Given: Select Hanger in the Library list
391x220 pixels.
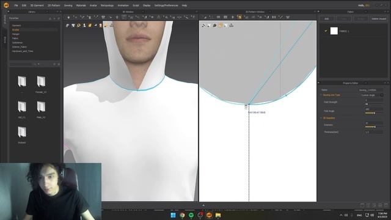Looking at the screenshot, I should 16,34.
